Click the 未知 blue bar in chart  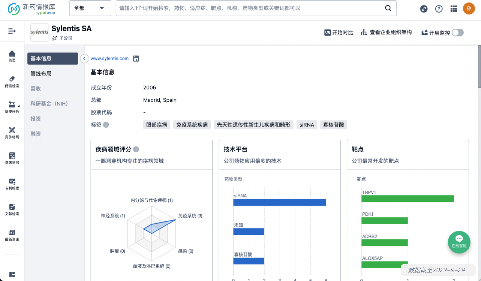(249, 231)
